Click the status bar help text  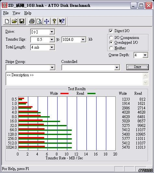click(16, 169)
